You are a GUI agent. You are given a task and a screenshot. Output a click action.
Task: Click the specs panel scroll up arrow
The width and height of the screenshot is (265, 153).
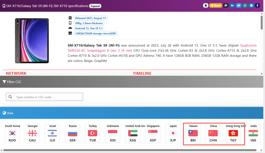coord(262,13)
